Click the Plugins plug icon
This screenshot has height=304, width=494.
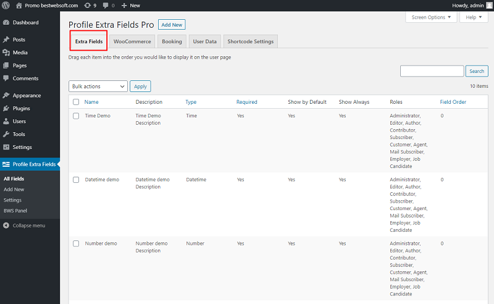[6, 108]
